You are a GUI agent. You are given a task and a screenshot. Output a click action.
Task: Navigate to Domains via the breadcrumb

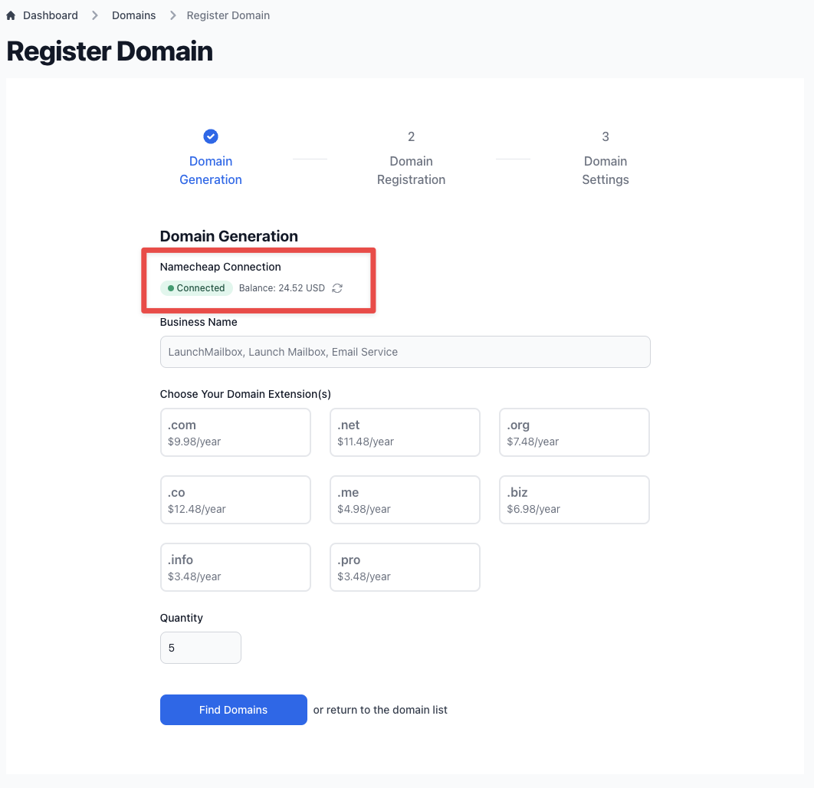133,15
